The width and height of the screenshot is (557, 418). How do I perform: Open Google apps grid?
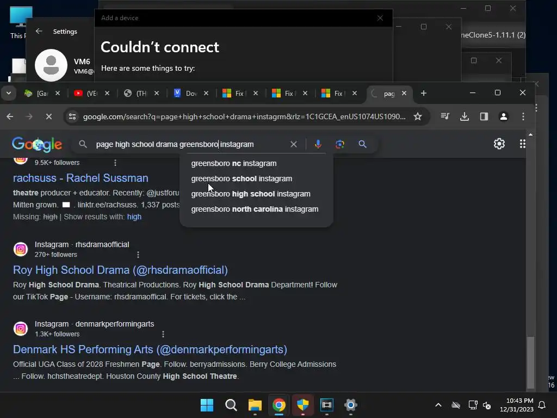click(523, 144)
